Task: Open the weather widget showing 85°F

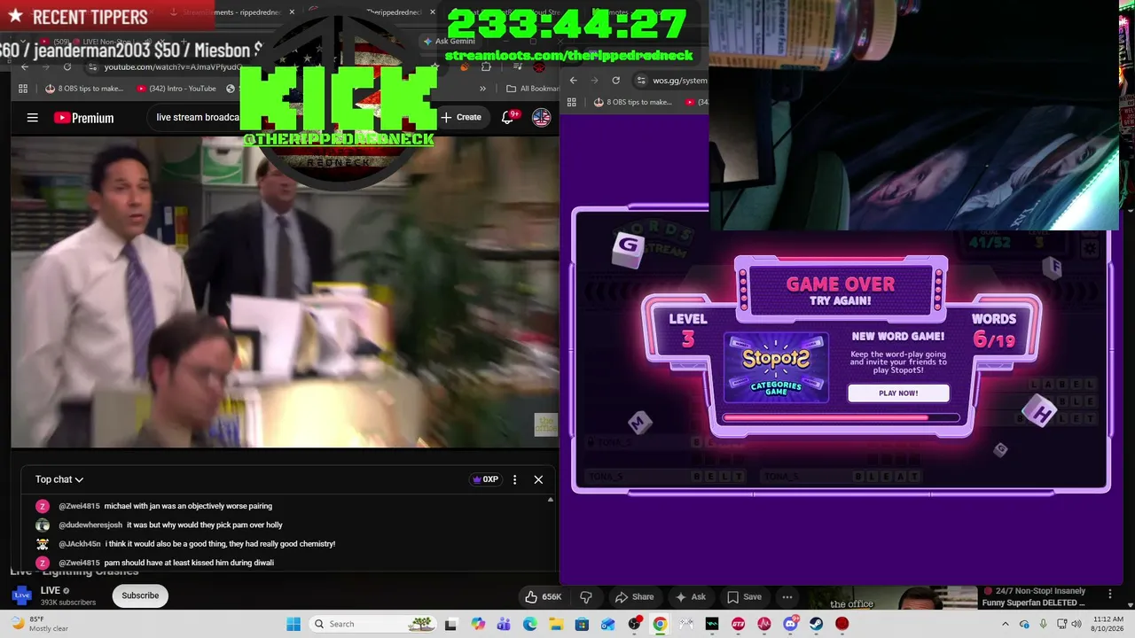Action: pos(40,624)
